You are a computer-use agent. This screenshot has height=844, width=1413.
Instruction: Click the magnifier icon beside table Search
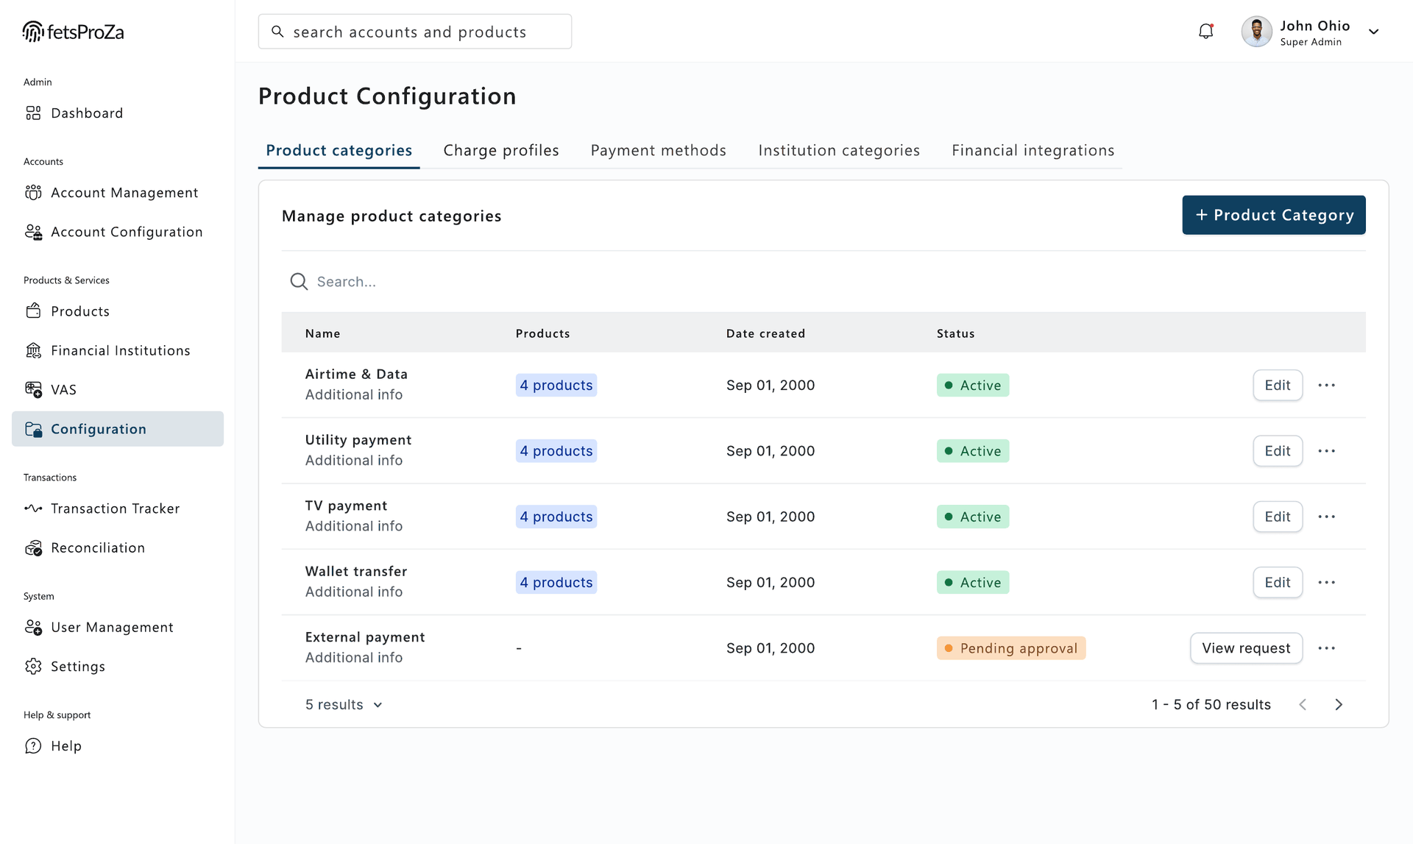click(299, 281)
